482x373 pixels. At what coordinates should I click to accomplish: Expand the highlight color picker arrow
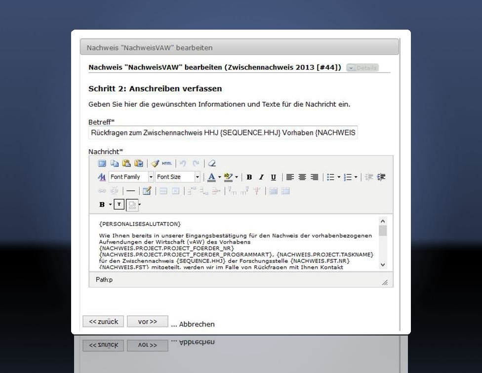pyautogui.click(x=237, y=177)
